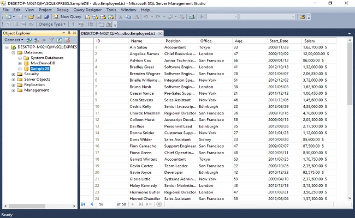Click the Redo arrow icon
This screenshot has height=218, width=355.
158,17
